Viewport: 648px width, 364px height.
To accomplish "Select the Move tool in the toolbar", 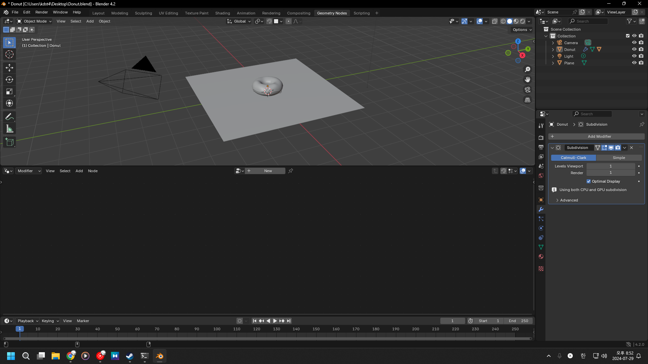I will click(x=9, y=68).
